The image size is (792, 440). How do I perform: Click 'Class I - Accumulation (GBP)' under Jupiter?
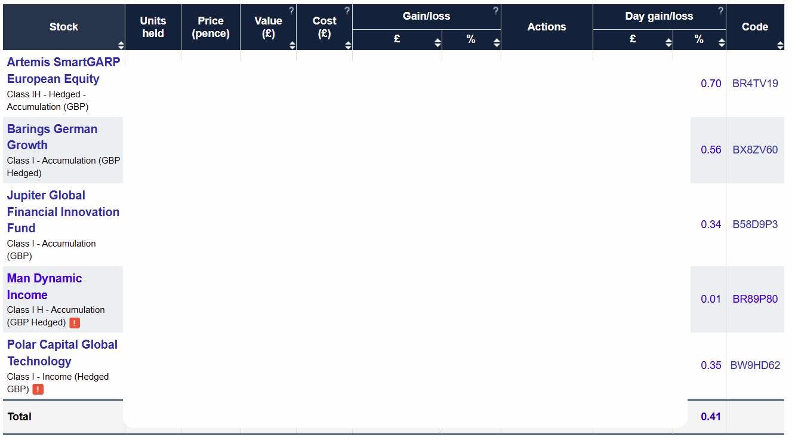tap(51, 250)
